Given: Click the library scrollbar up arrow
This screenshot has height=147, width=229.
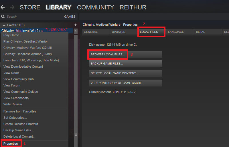Looking at the screenshot, I should coord(76,31).
